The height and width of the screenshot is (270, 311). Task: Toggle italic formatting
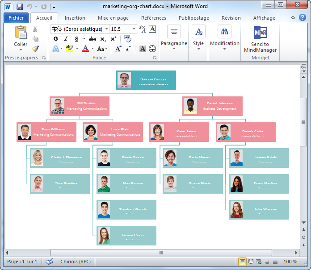[x=66, y=39]
